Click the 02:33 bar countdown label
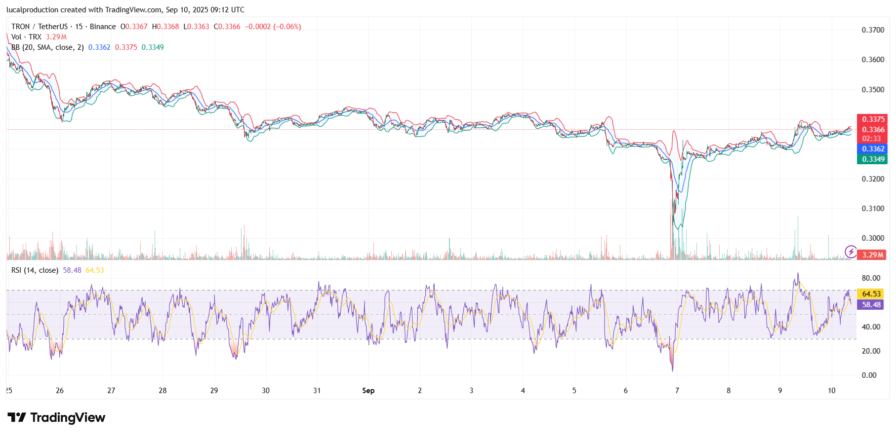Viewport: 896px width, 436px height. (x=872, y=139)
